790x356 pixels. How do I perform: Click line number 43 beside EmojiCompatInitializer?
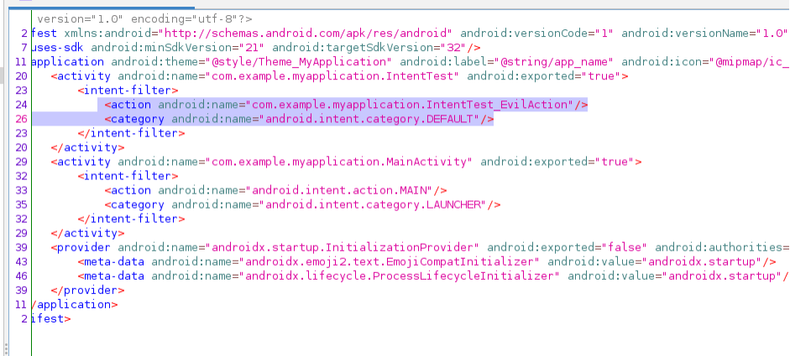tap(22, 261)
